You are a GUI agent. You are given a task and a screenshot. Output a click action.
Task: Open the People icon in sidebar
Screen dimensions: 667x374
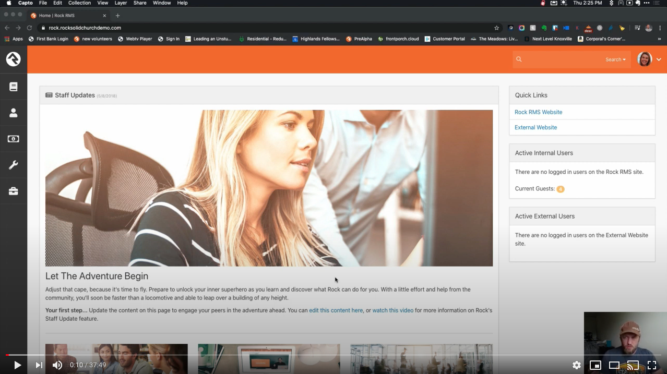click(14, 113)
